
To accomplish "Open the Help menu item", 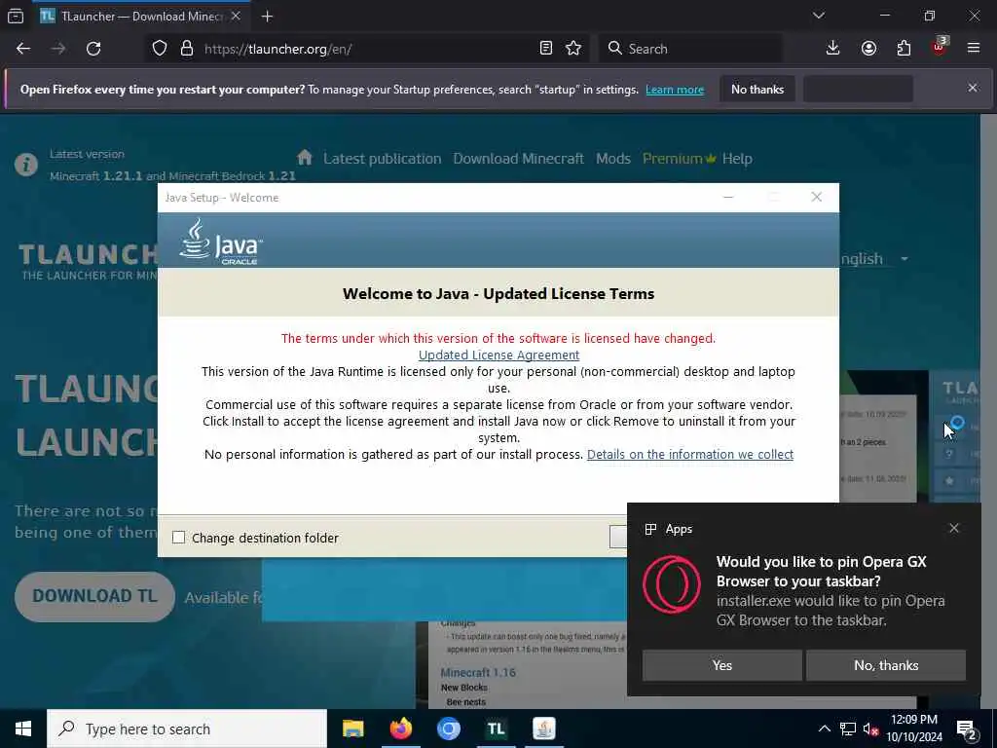I will [737, 159].
